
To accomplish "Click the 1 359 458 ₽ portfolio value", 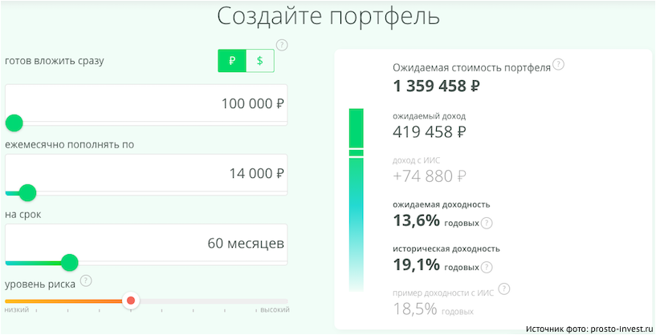I will [436, 86].
